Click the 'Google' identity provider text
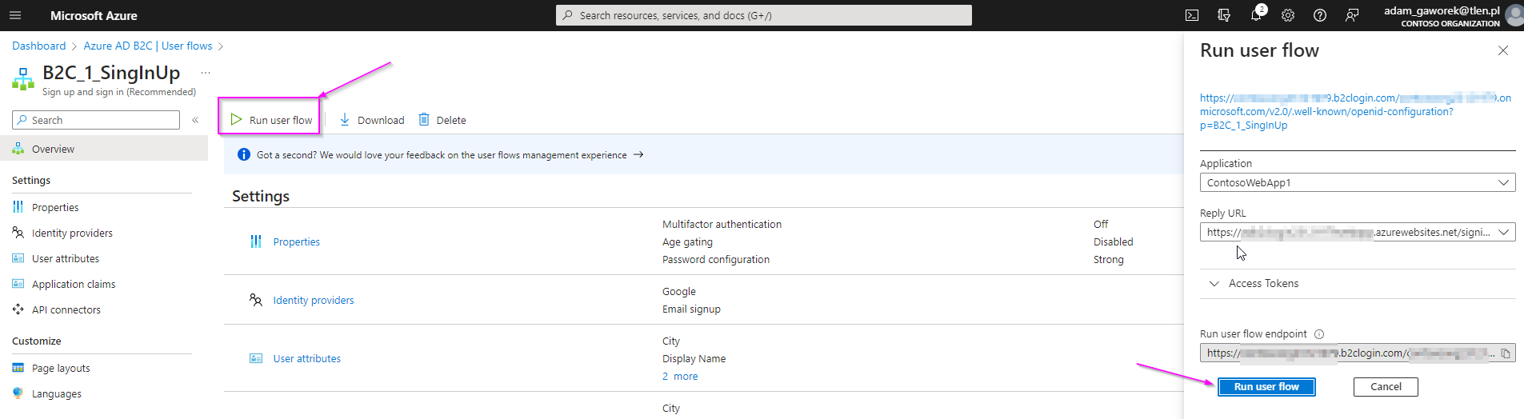The image size is (1524, 419). pyautogui.click(x=679, y=292)
